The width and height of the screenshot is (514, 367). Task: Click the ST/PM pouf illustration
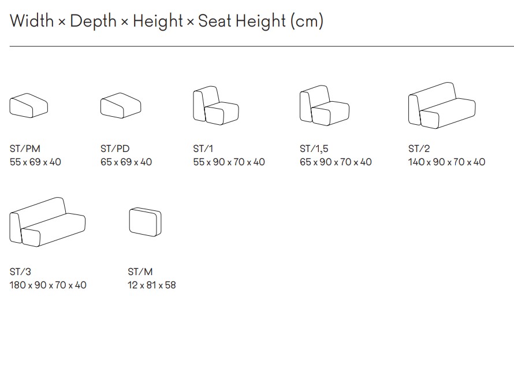tap(29, 105)
